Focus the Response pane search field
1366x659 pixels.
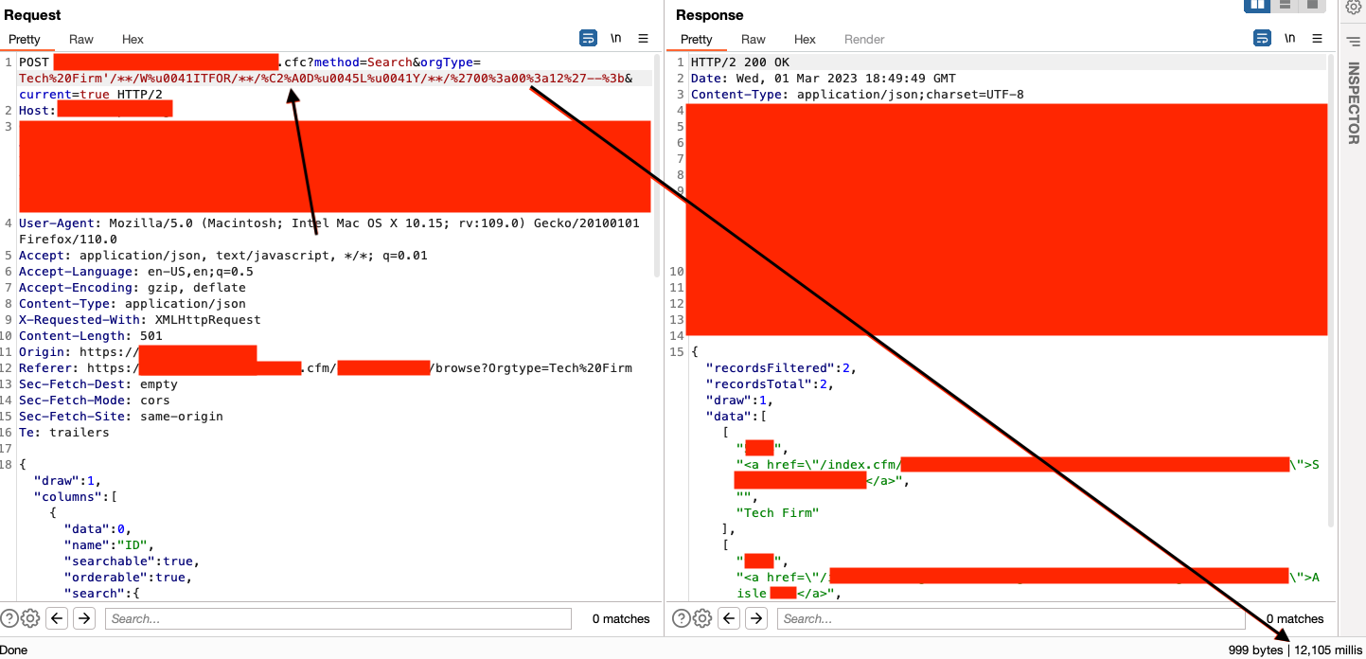[1011, 618]
